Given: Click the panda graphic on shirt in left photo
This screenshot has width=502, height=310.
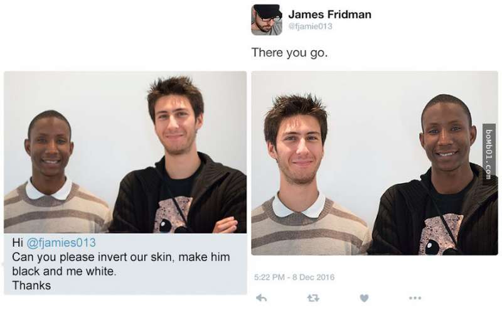Looking at the screenshot, I should pyautogui.click(x=173, y=215).
